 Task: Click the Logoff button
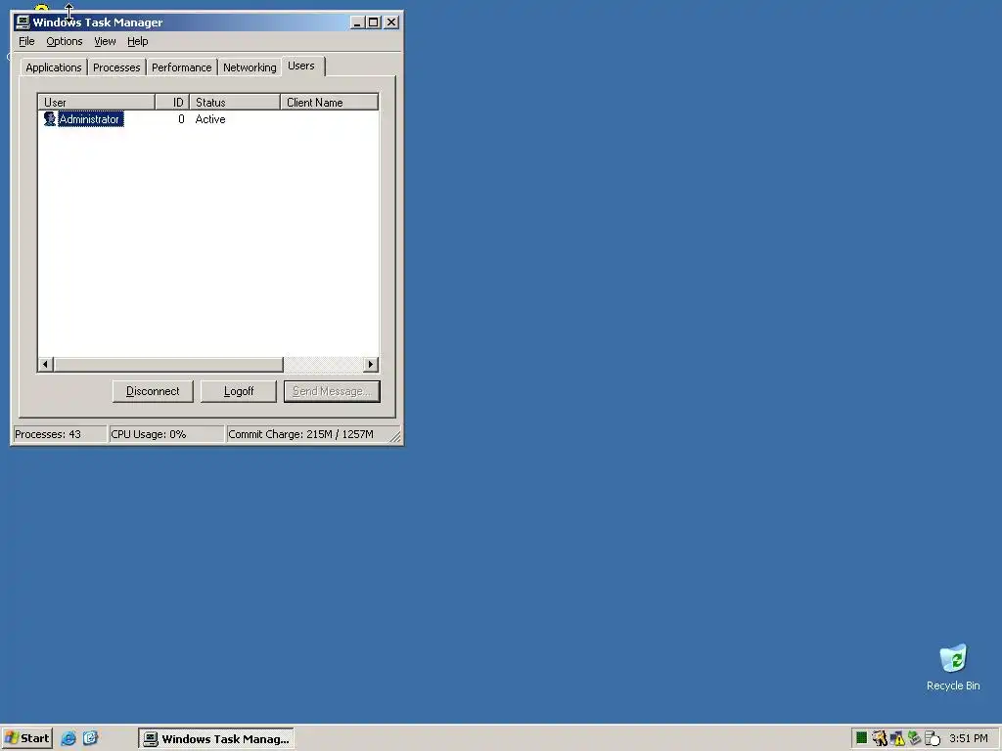[239, 391]
